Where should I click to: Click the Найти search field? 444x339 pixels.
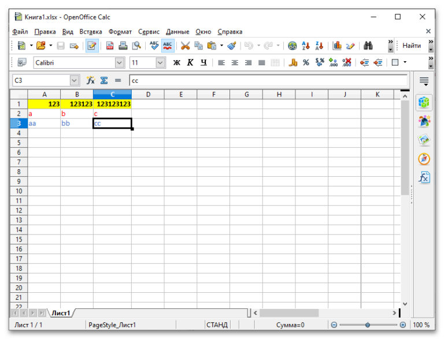coord(413,46)
